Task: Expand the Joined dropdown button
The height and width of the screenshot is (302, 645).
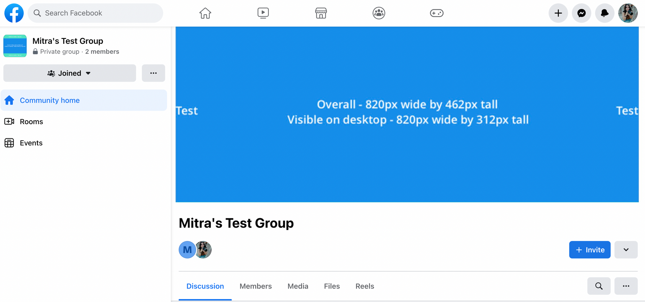Action: [x=70, y=73]
